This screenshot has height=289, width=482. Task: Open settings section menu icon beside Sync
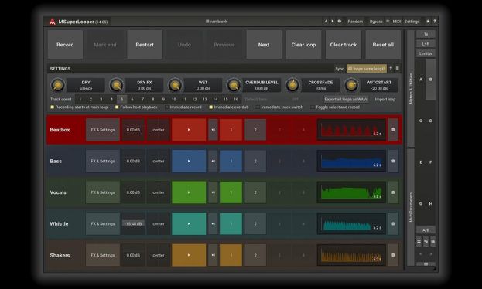(x=397, y=69)
